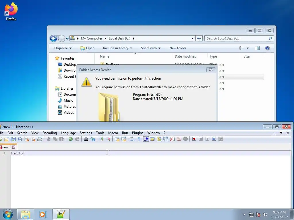Open Notepad++ tab list down-arrow
The image size is (294, 220).
point(281,133)
